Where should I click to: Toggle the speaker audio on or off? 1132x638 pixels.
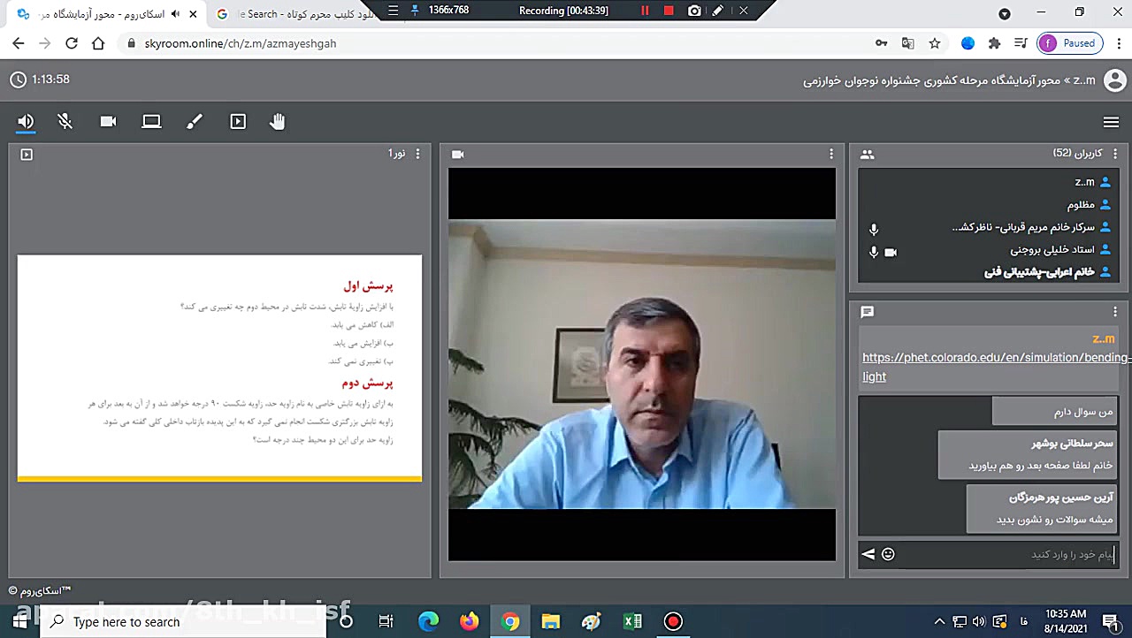point(25,121)
